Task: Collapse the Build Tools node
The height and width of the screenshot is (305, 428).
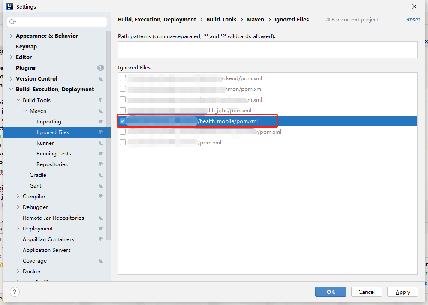Action: [x=18, y=100]
